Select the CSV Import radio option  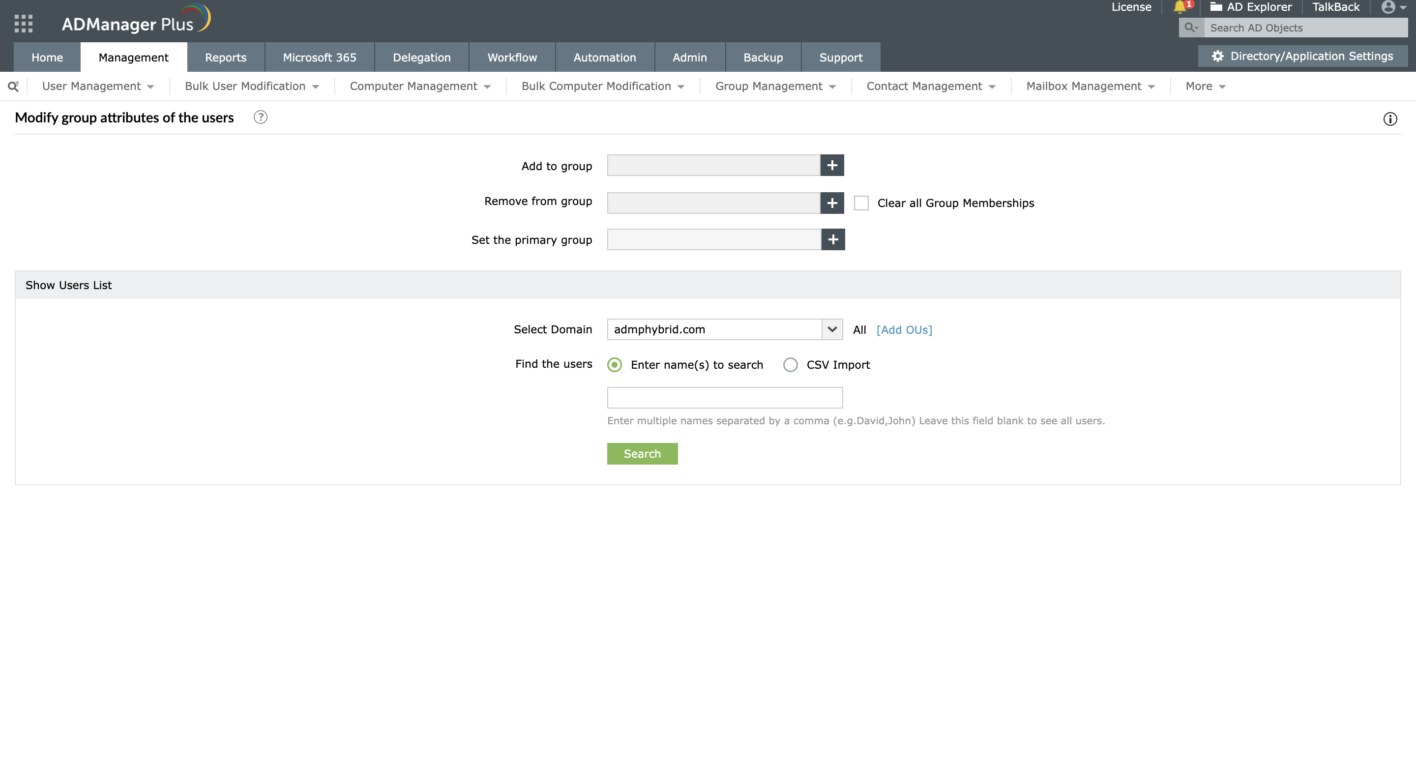click(x=790, y=365)
